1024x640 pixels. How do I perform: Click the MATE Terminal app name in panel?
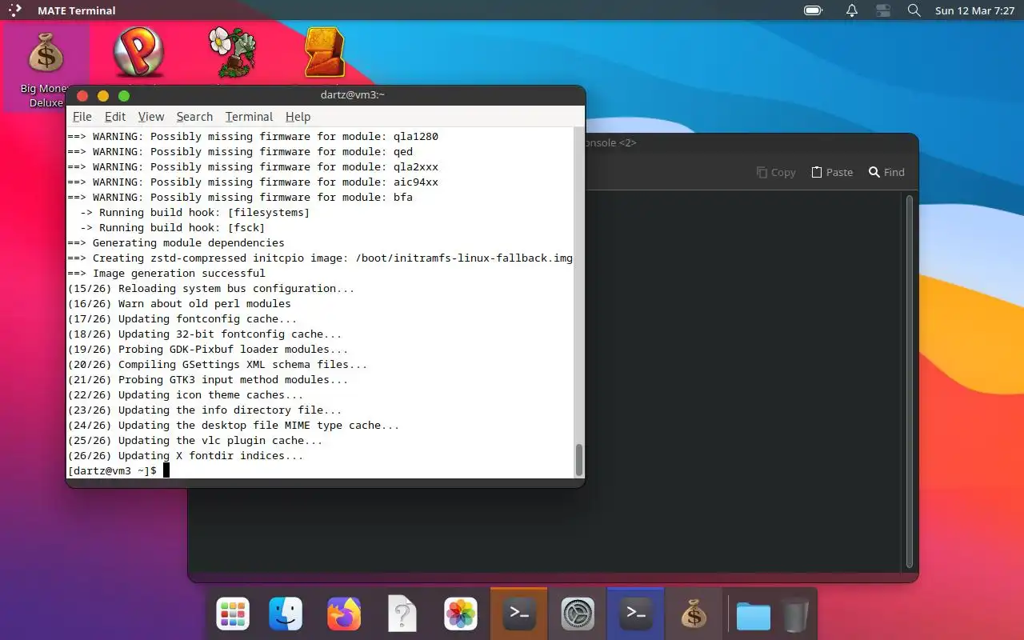pos(77,10)
